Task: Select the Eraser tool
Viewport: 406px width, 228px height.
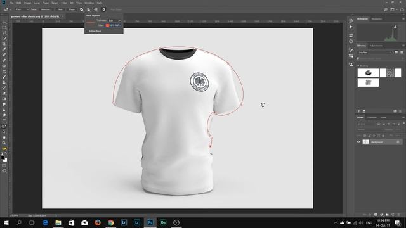Action: pyautogui.click(x=4, y=93)
